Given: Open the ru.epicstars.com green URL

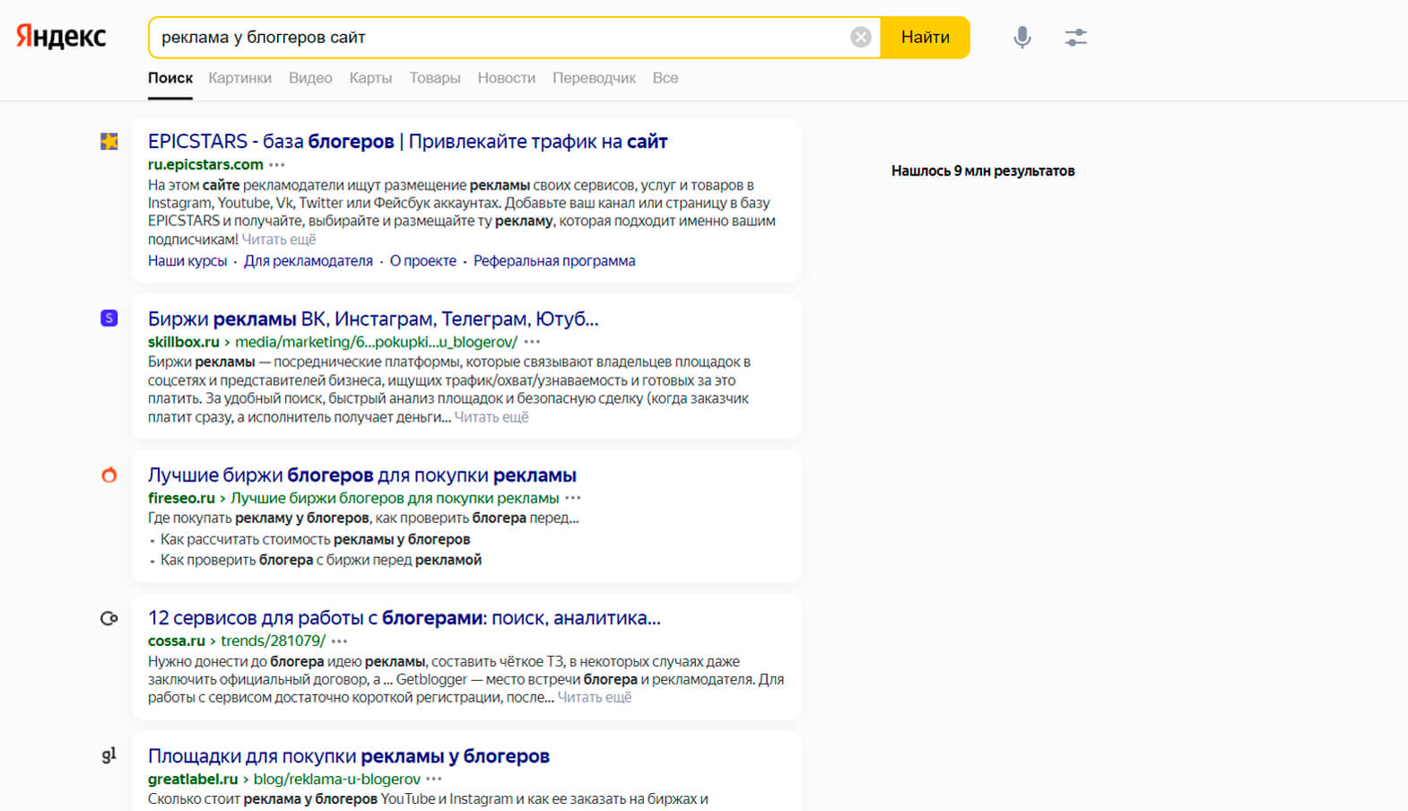Looking at the screenshot, I should point(205,164).
